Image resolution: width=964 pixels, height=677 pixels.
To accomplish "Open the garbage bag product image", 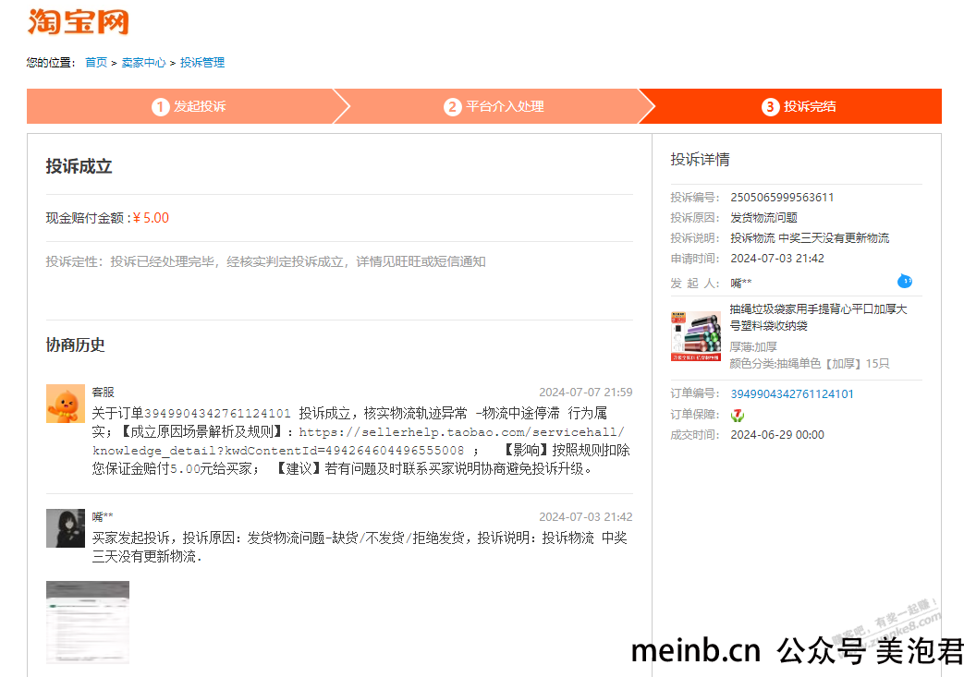I will [695, 336].
